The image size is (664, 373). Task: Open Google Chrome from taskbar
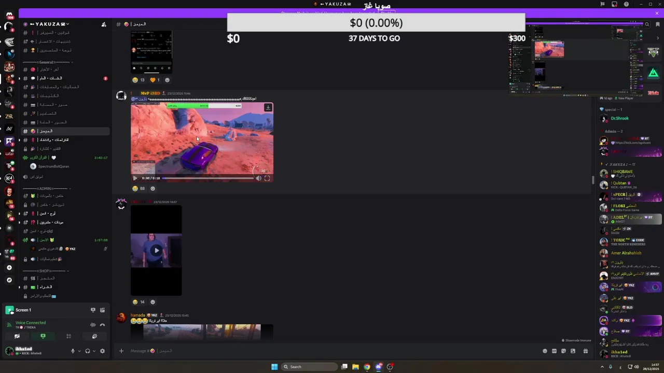[367, 367]
